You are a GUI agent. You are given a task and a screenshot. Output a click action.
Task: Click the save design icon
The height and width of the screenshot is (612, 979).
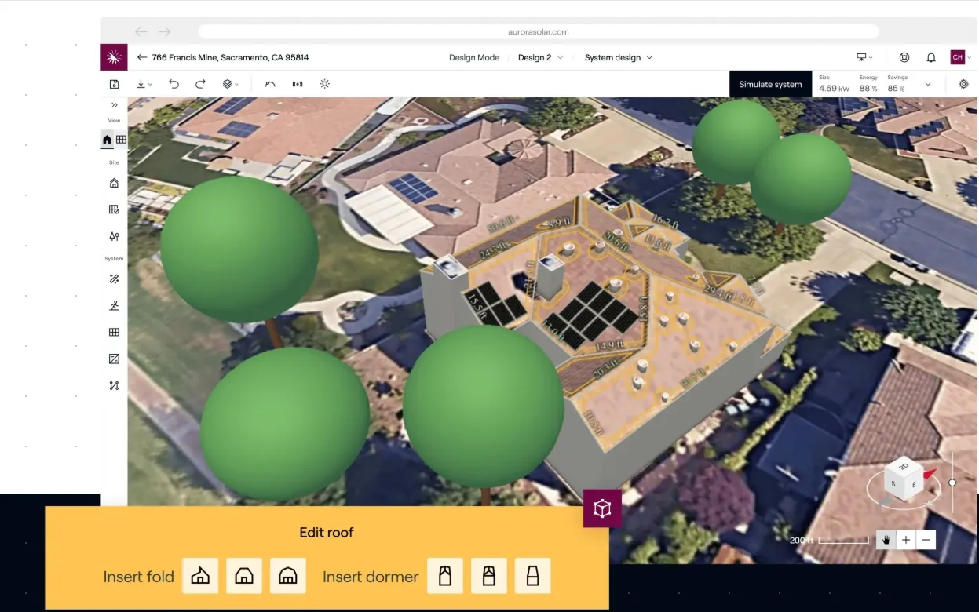click(114, 84)
